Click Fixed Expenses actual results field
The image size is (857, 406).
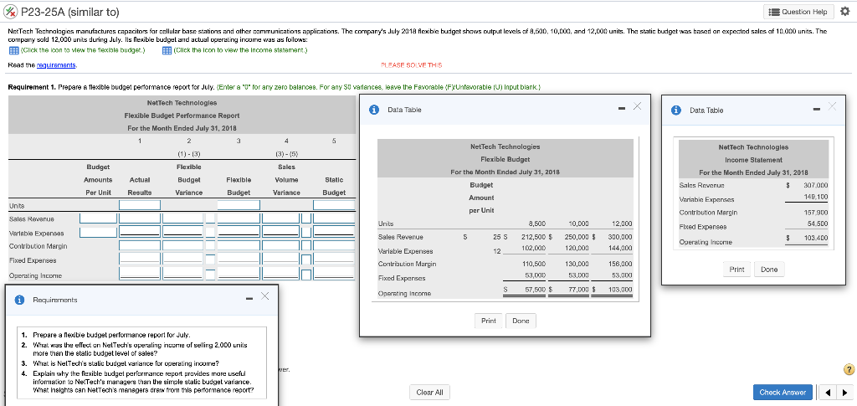coord(140,260)
